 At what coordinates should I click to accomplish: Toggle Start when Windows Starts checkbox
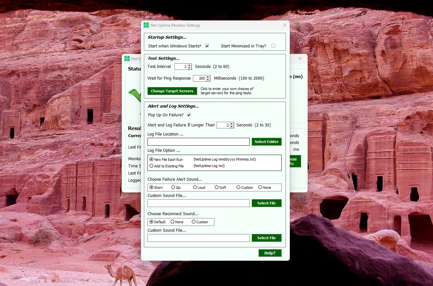point(207,46)
